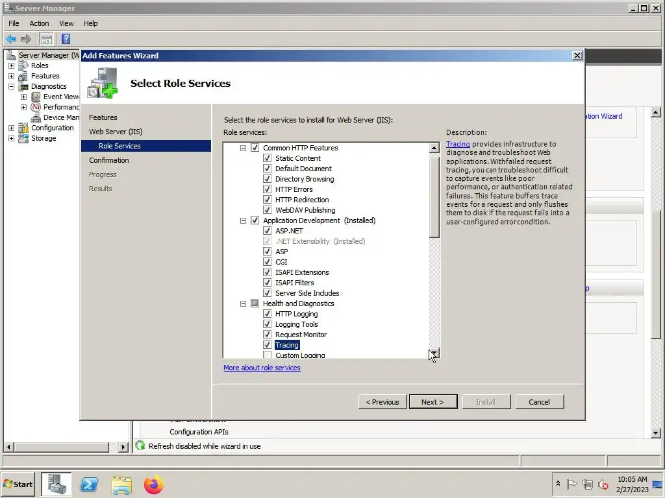Show hidden tray icons arrow

click(x=558, y=484)
